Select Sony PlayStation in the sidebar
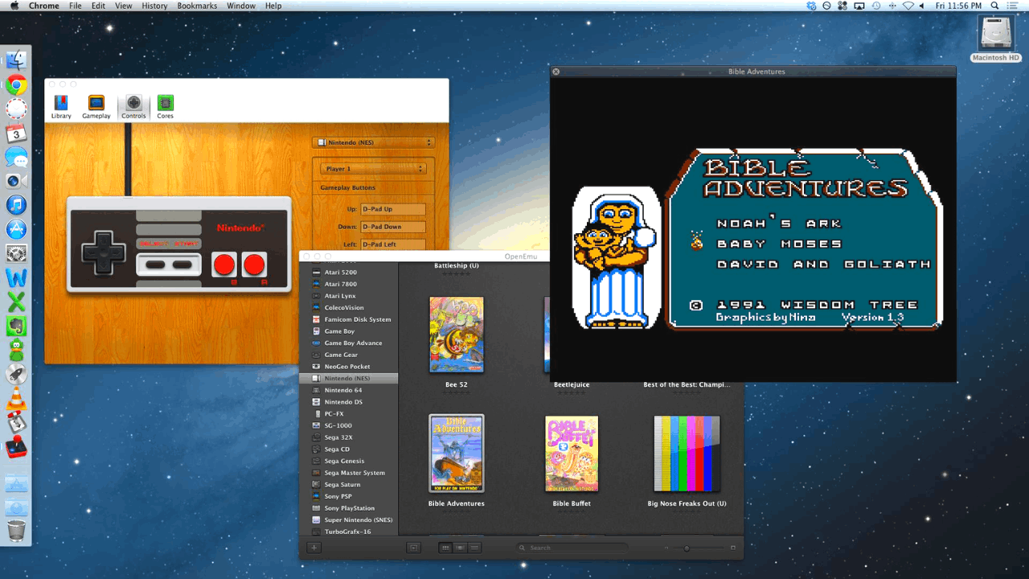This screenshot has width=1029, height=579. coord(349,508)
